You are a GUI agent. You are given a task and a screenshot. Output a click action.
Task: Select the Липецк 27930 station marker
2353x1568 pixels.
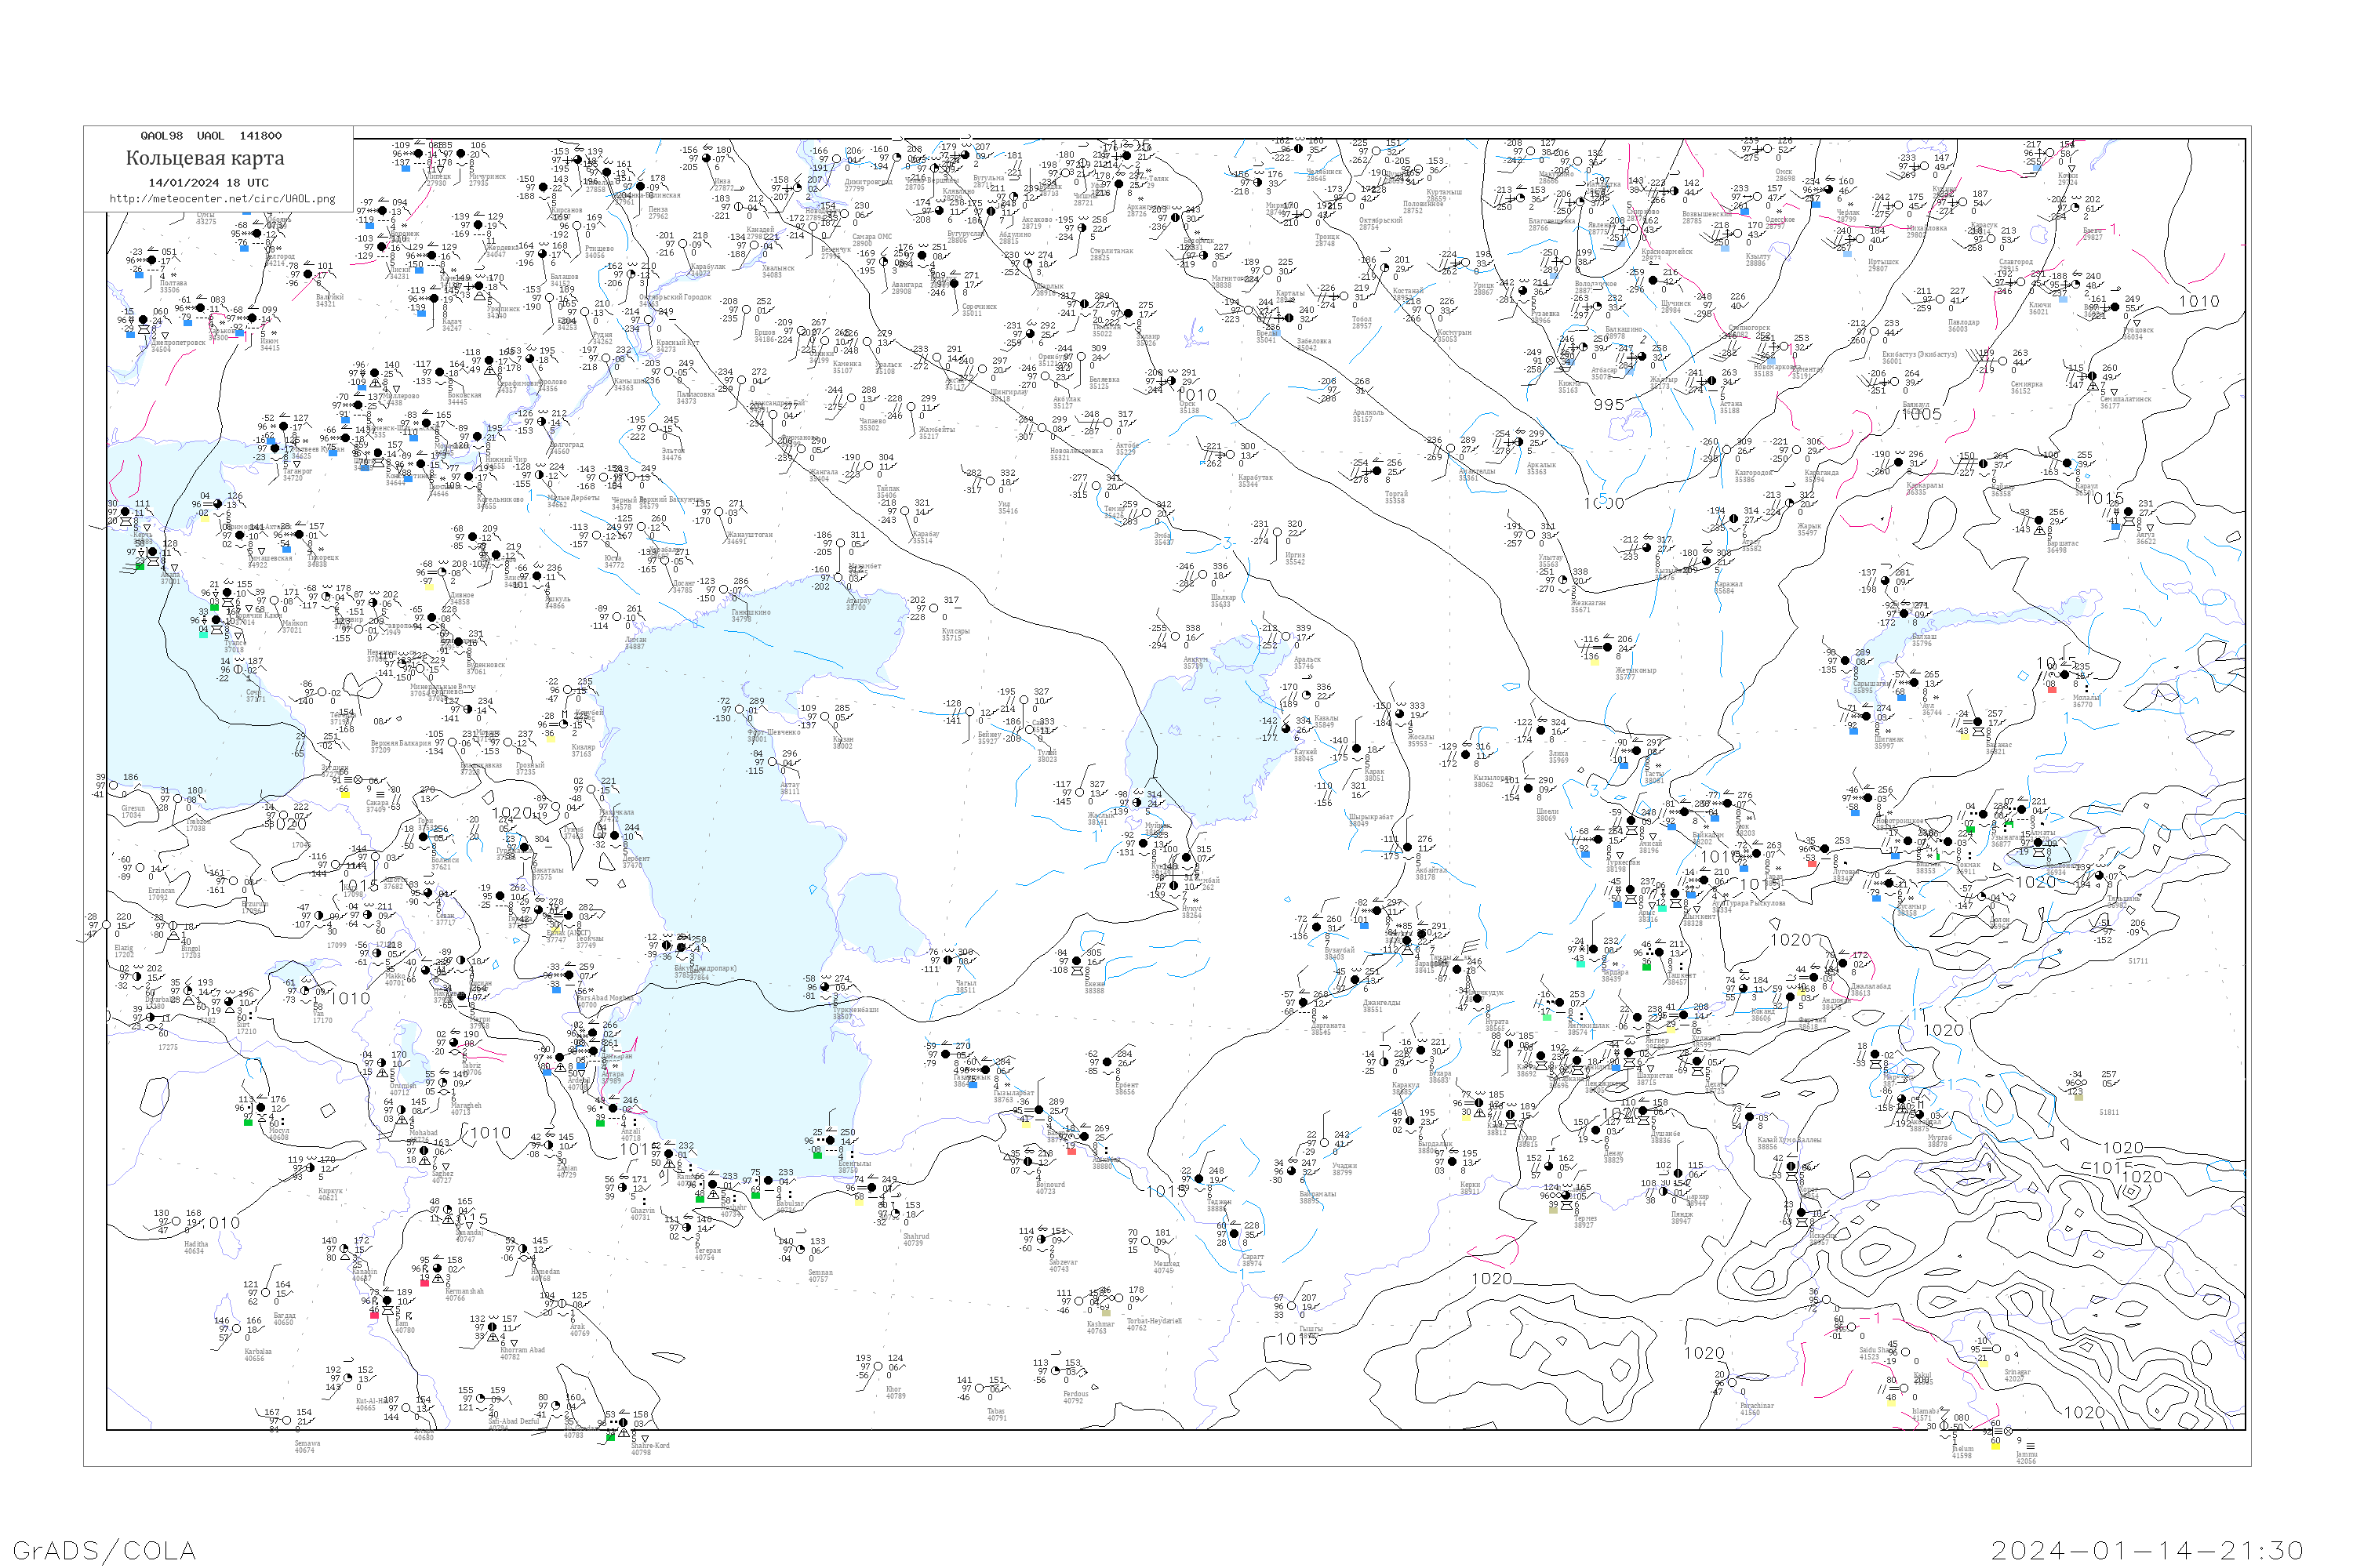tap(418, 154)
